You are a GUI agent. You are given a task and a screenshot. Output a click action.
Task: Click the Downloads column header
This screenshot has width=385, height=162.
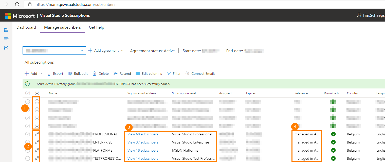(332, 93)
